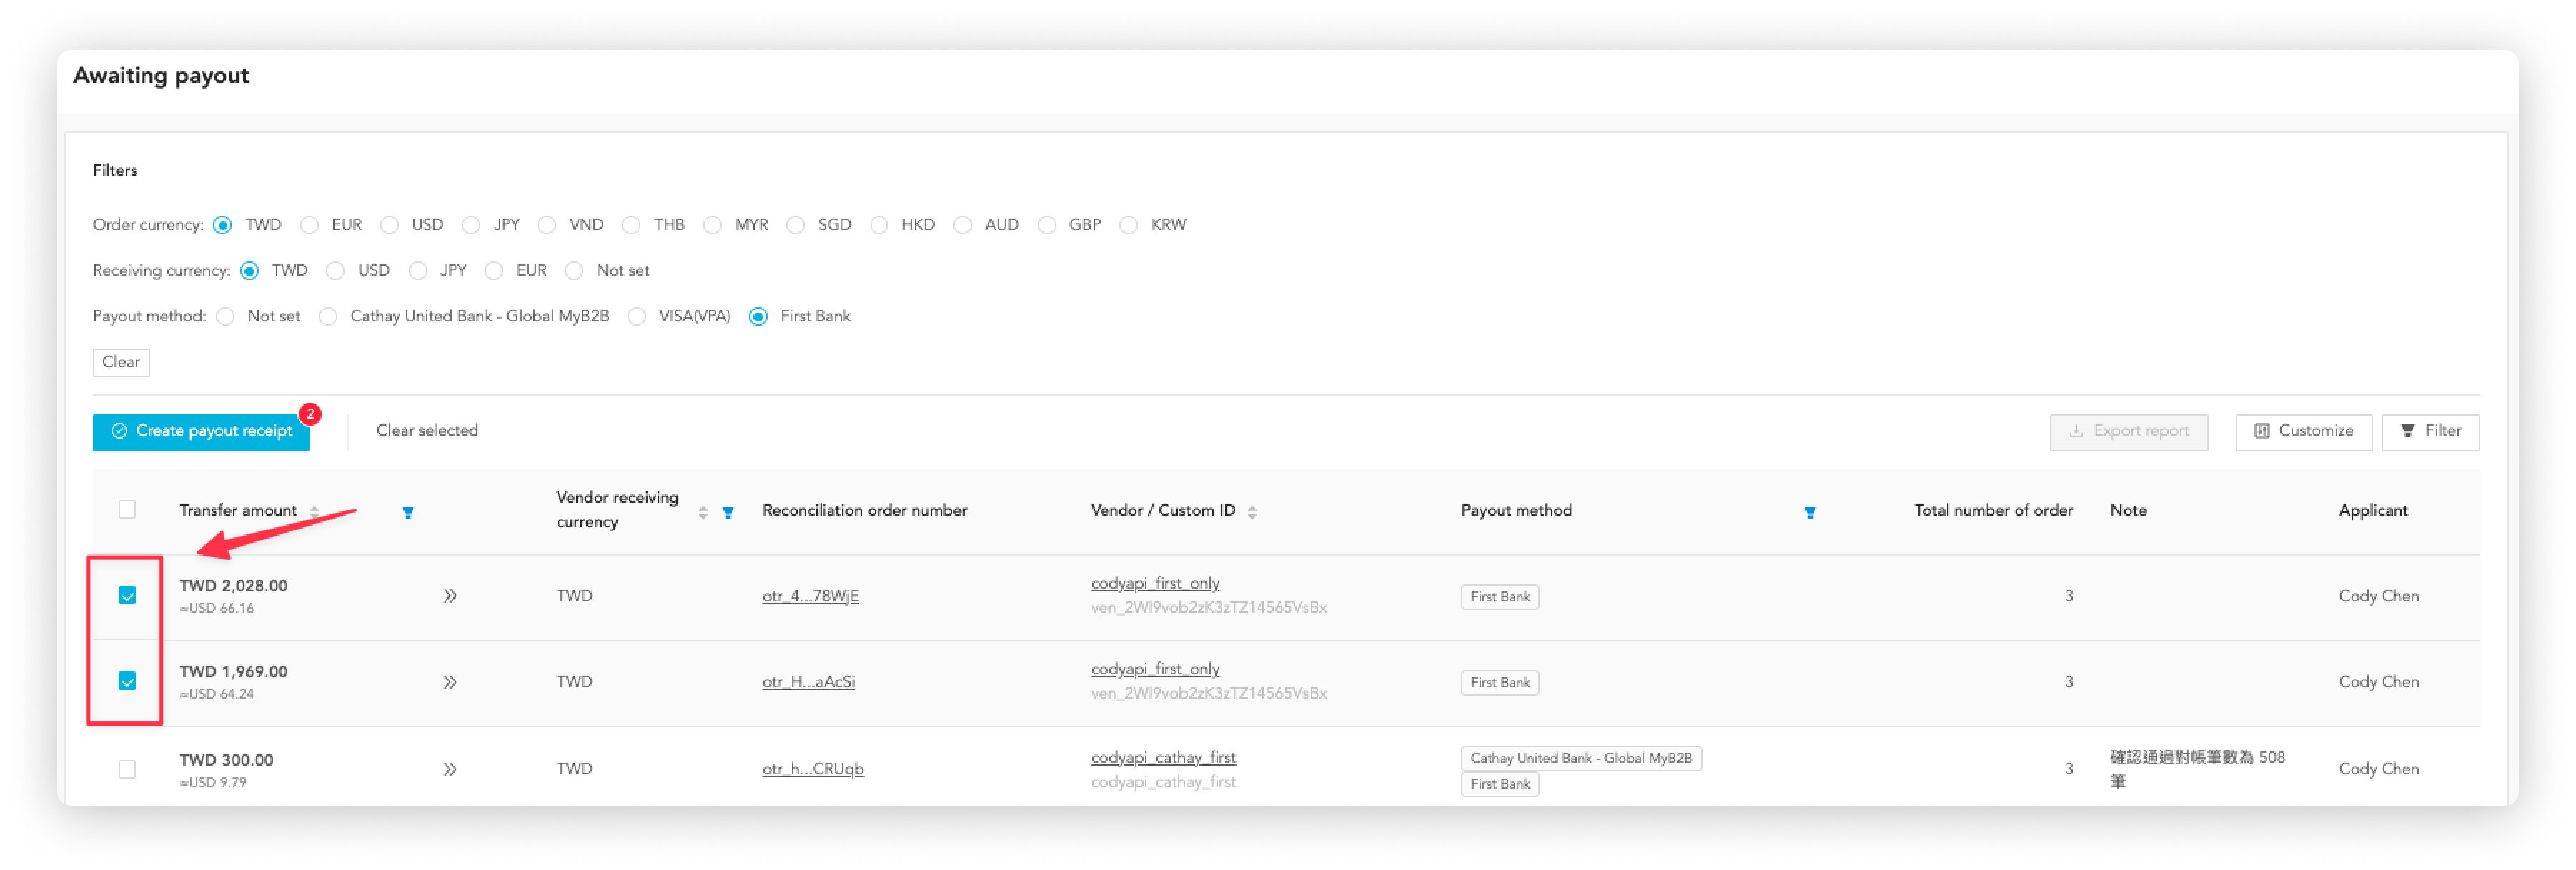
Task: Select SGD order currency
Action: click(x=796, y=226)
